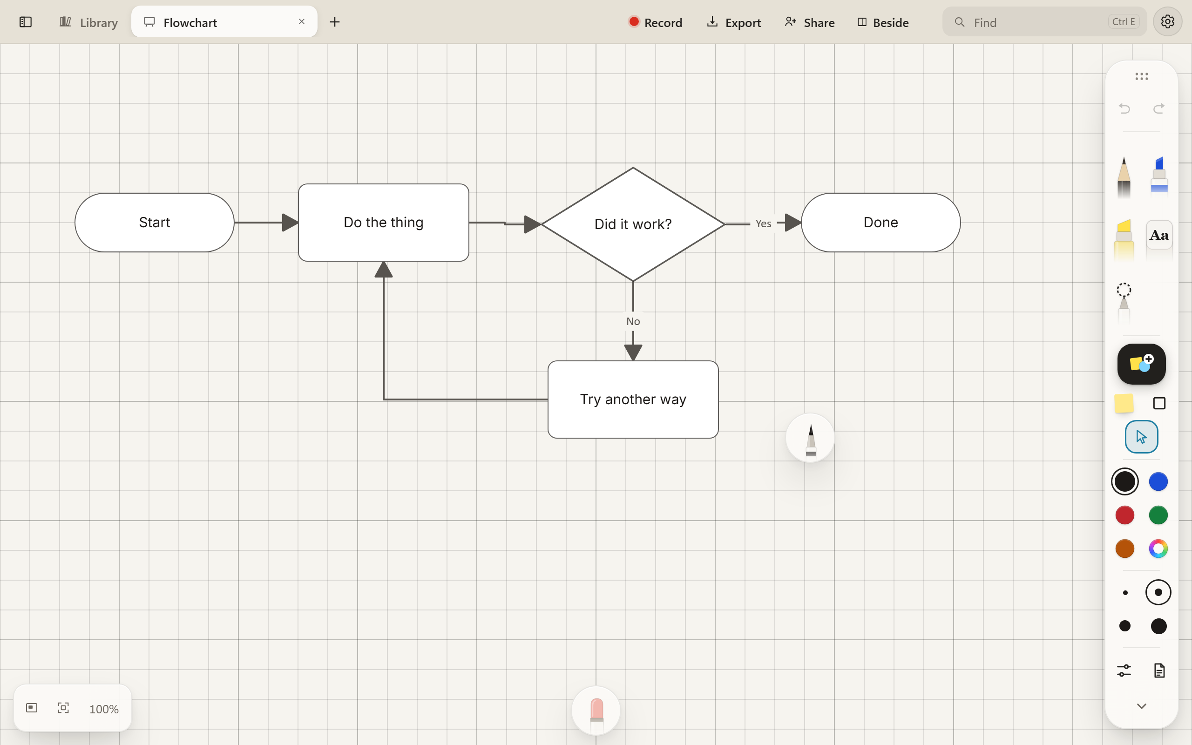The width and height of the screenshot is (1192, 745).
Task: Select the square frame tool
Action: (x=1159, y=404)
